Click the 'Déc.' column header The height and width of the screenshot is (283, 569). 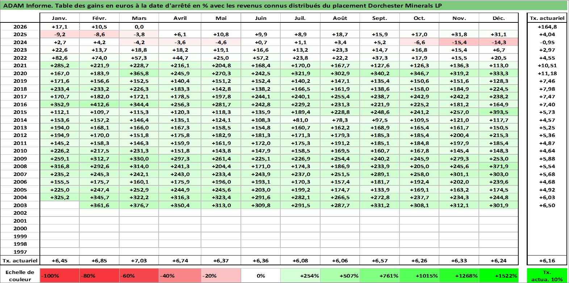click(498, 18)
